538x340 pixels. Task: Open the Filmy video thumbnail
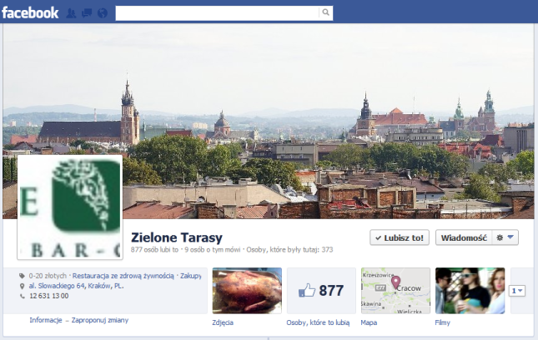(x=470, y=291)
